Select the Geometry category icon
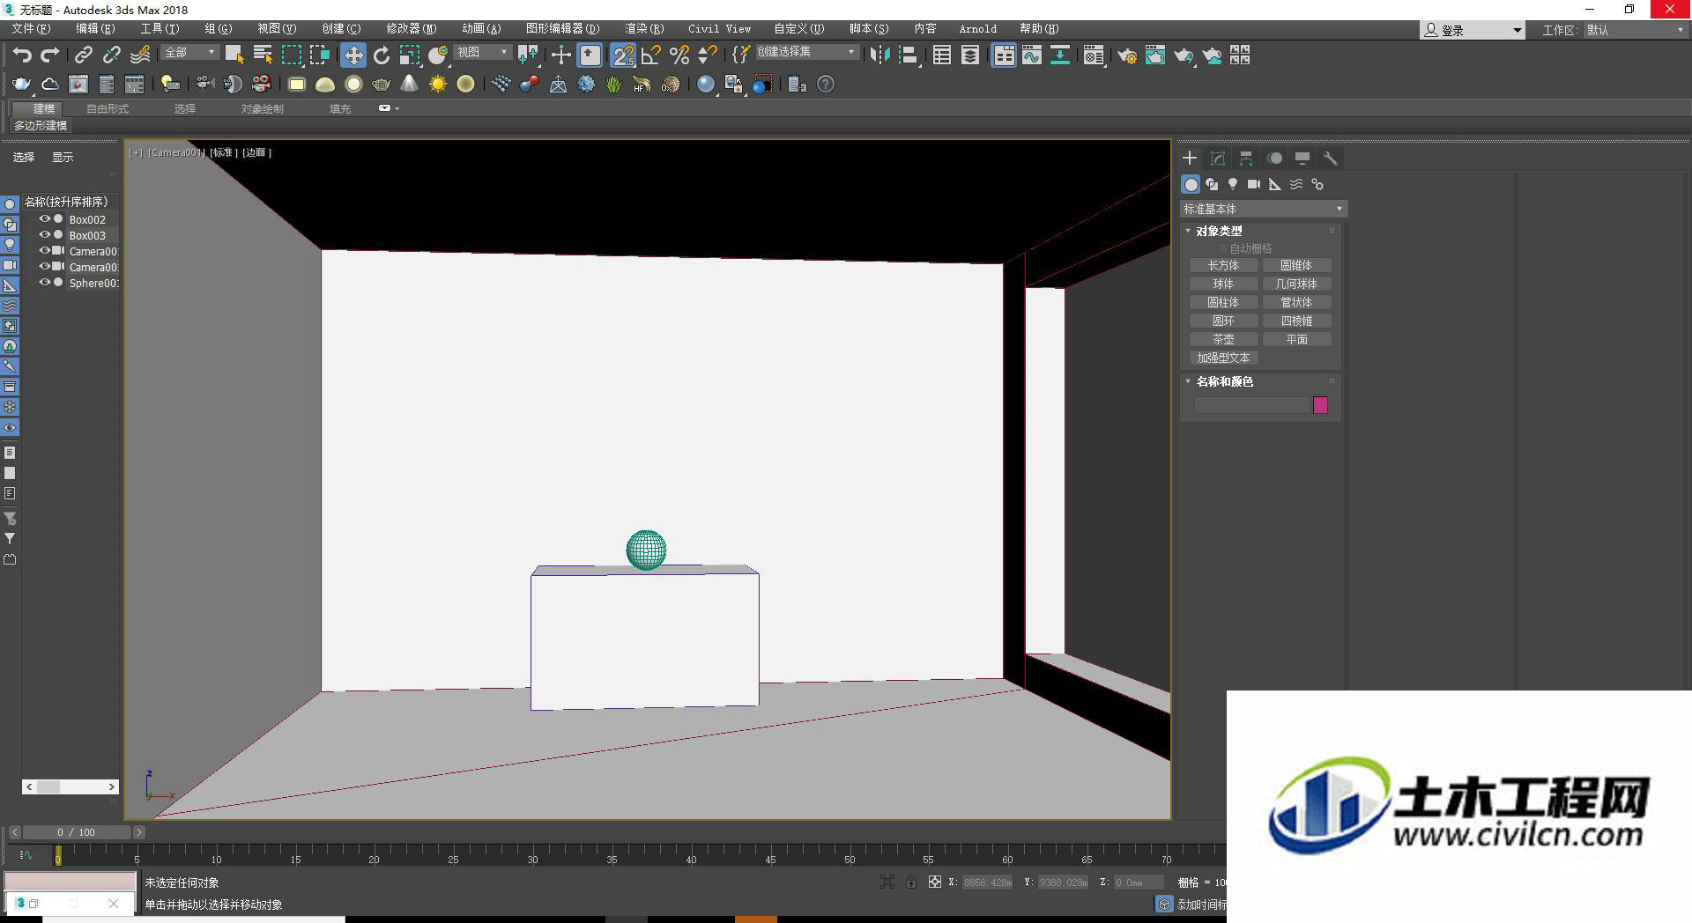1692x923 pixels. [x=1191, y=184]
